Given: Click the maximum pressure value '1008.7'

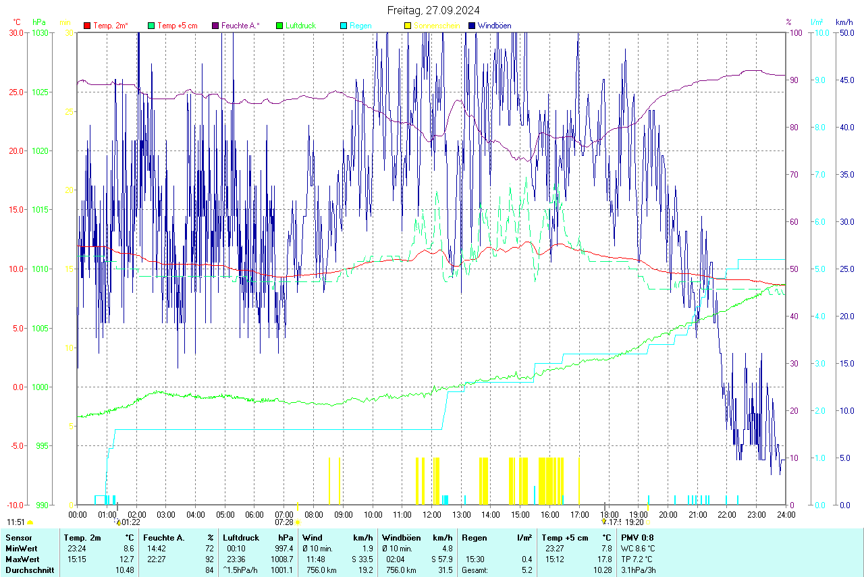Looking at the screenshot, I should [x=282, y=559].
